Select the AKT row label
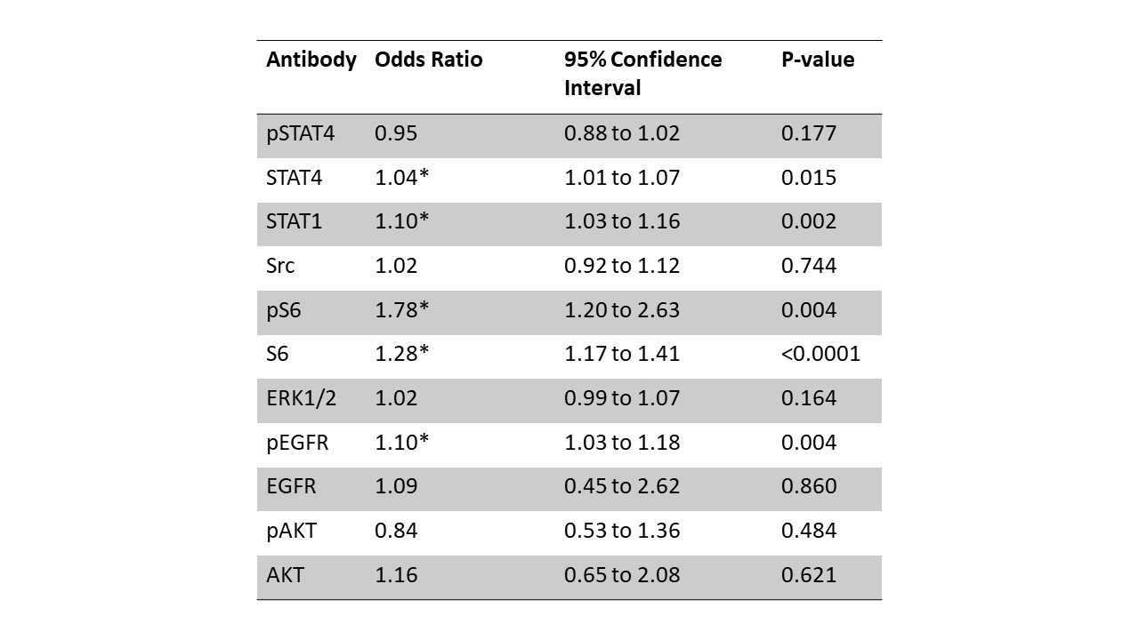 285,575
